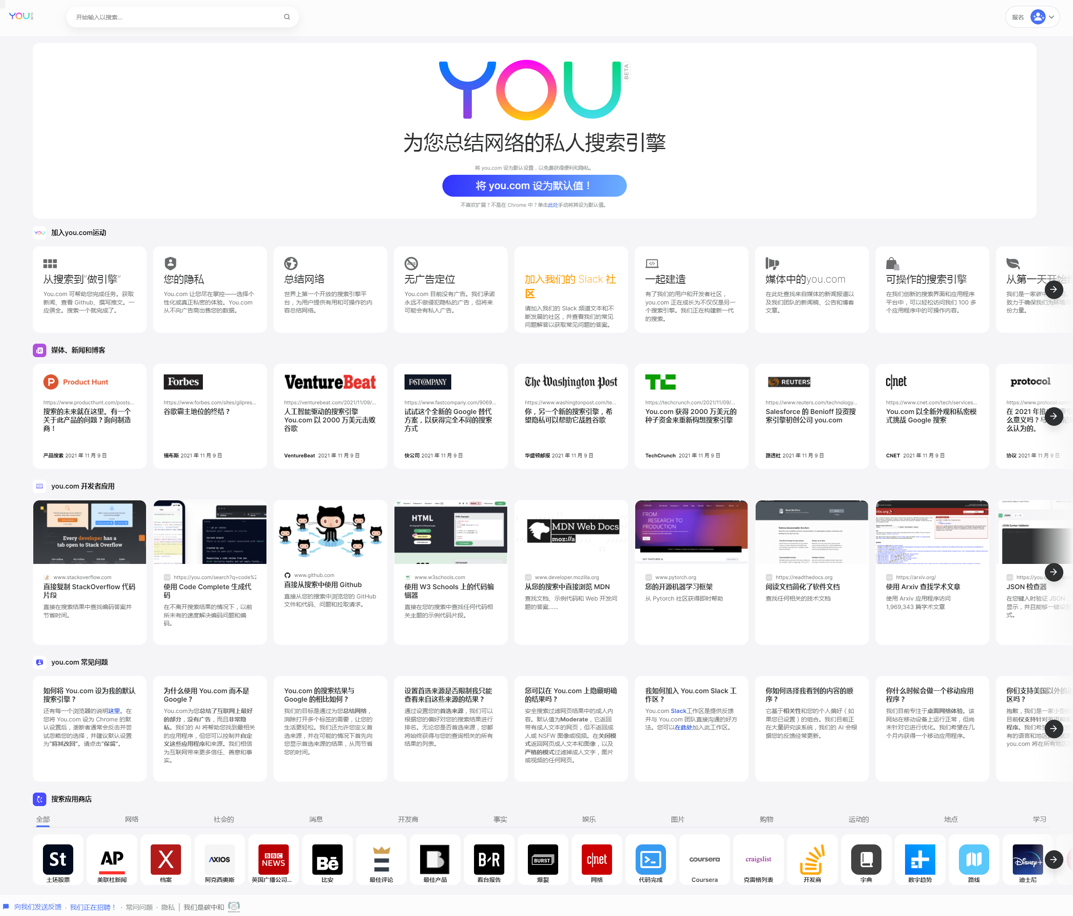The height and width of the screenshot is (916, 1073).
Task: Open the Forbes 谷歌霸主地位的终结 article
Action: tap(210, 416)
